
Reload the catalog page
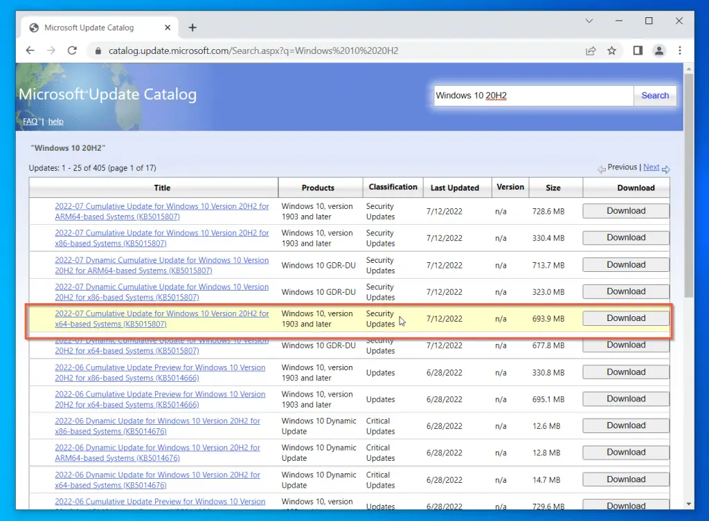(72, 51)
